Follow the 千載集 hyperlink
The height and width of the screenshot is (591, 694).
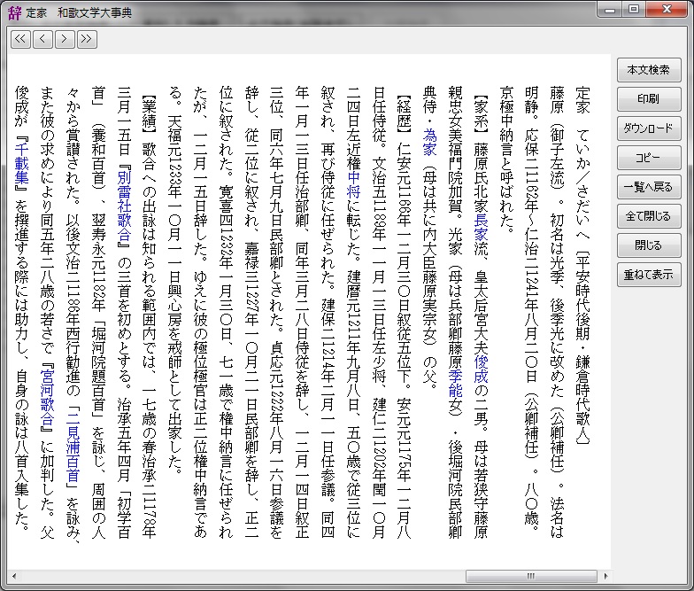tap(21, 163)
